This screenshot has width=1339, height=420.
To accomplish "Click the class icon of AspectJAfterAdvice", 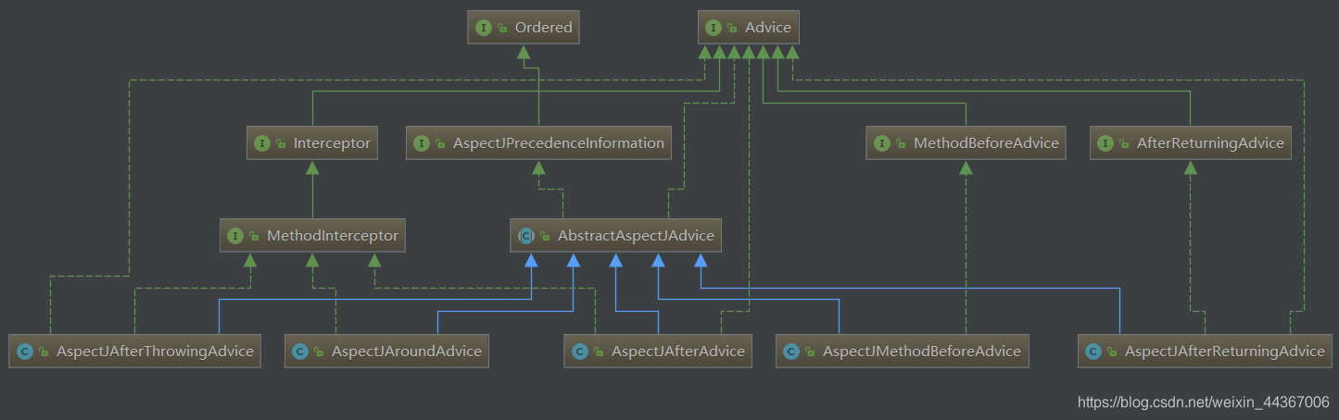I will (x=580, y=352).
